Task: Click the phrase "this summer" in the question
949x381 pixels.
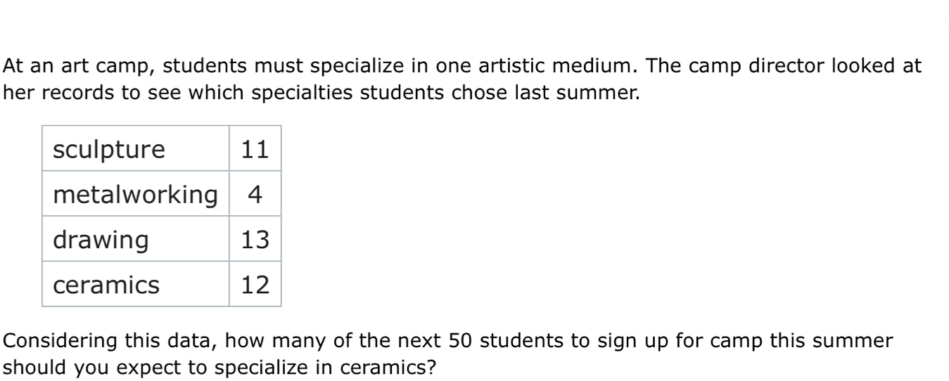Action: (x=841, y=341)
